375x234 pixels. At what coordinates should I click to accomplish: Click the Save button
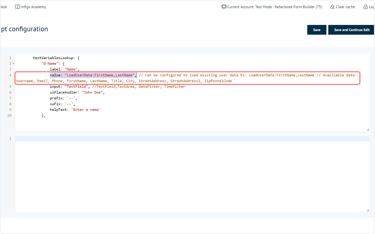point(317,30)
